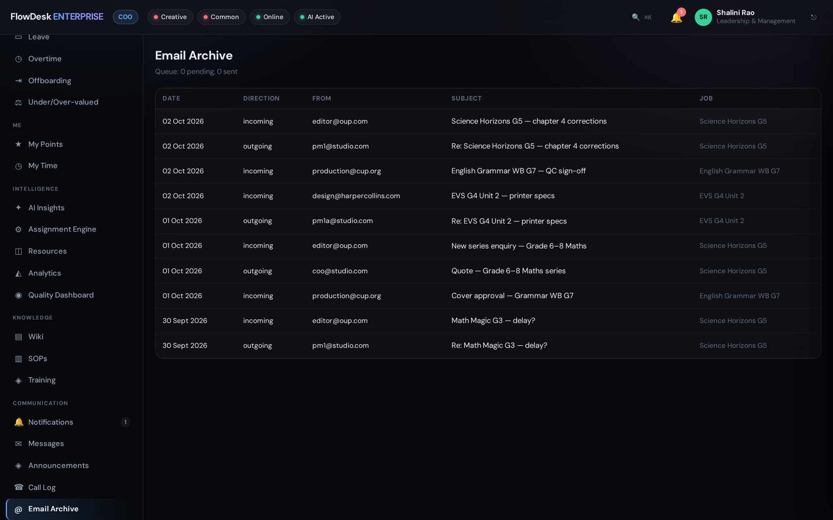
Task: Open email 'English Grammar WB G7 — QC sign-off'
Action: 519,171
